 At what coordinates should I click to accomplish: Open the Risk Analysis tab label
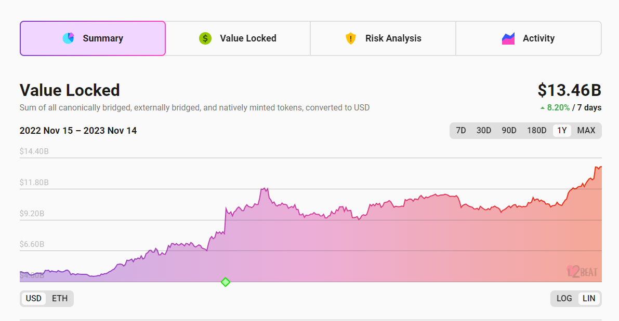click(x=393, y=38)
